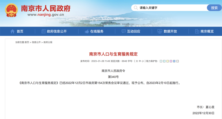Image resolution: width=222 pixels, height=119 pixels.
Task: Set font size to 中
Action: tap(140, 61)
